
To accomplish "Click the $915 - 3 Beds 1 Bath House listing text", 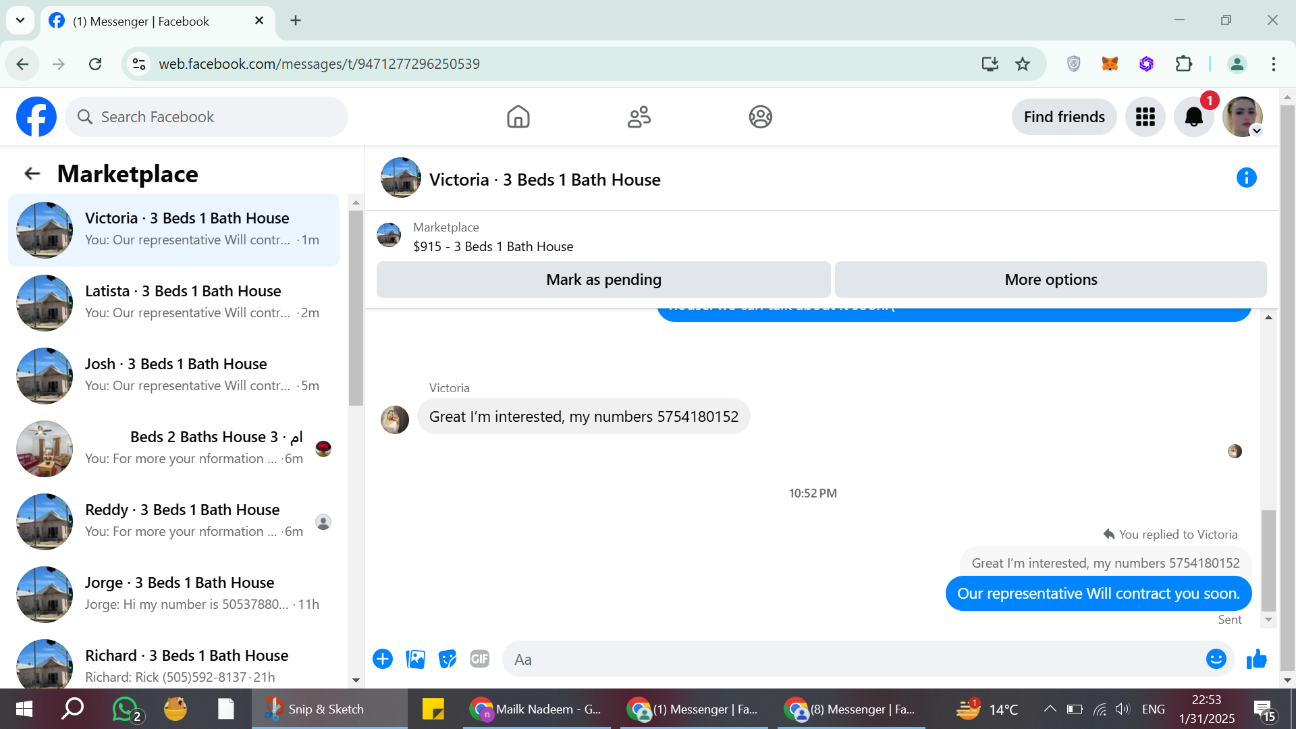I will (x=493, y=246).
